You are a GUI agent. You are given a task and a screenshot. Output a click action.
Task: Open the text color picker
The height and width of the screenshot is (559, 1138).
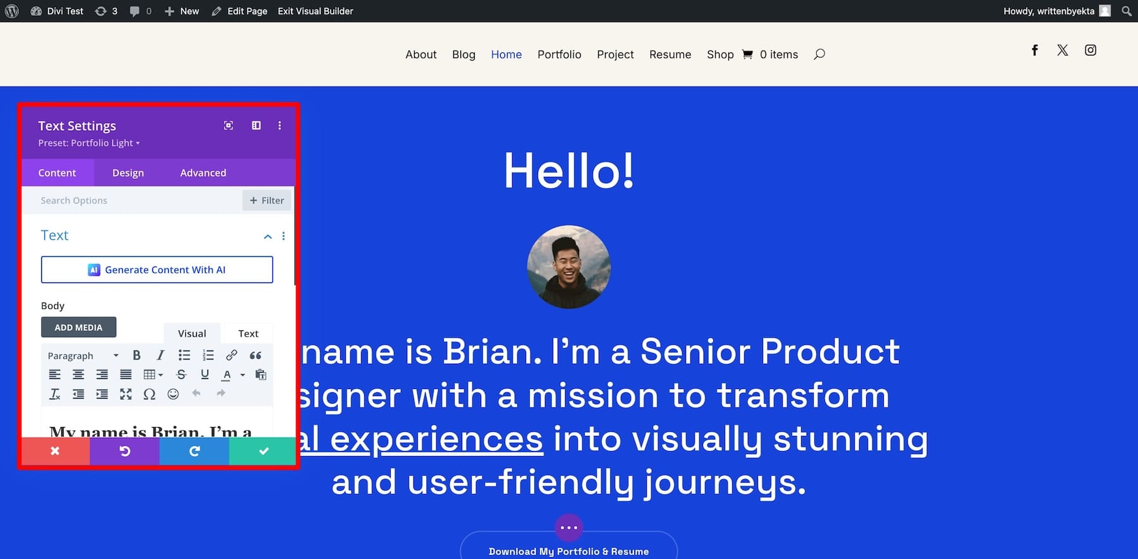click(227, 375)
